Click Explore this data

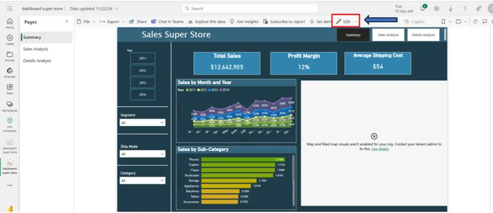207,22
